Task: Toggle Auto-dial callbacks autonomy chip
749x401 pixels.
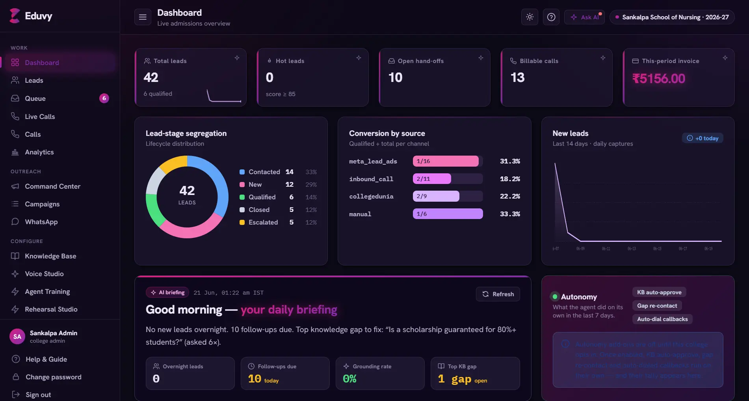Action: pos(662,319)
